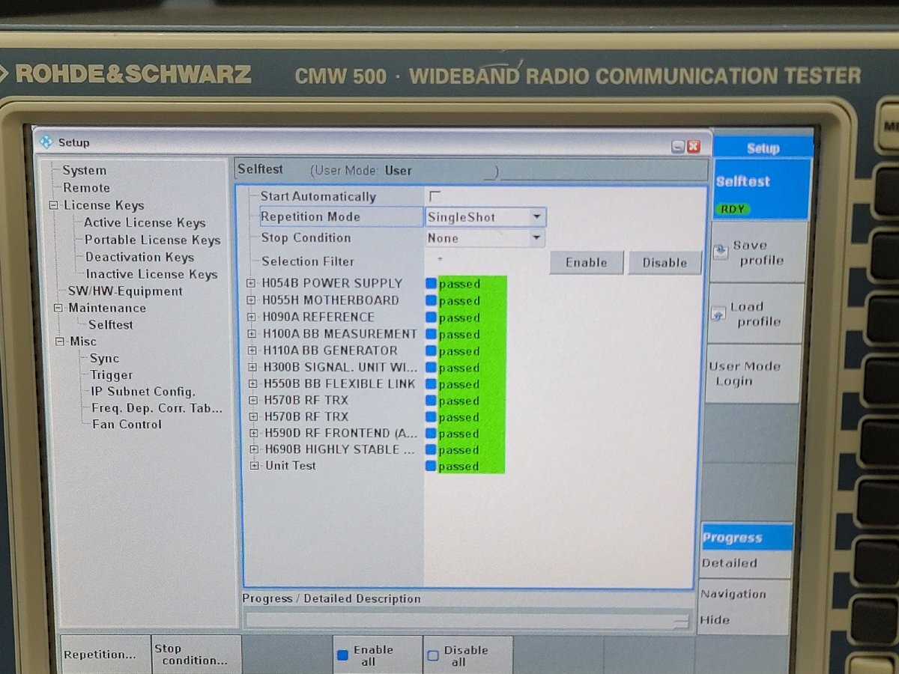899x674 pixels.
Task: Click the Enable button
Action: tap(585, 262)
